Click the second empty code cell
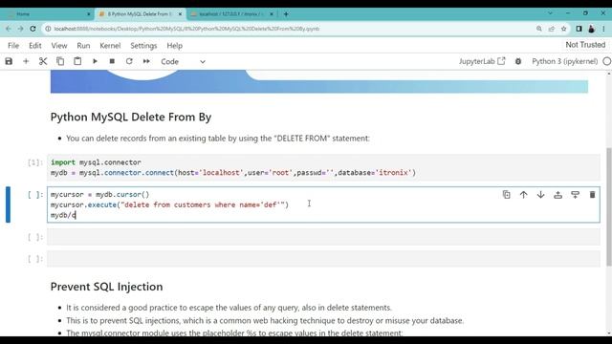The image size is (612, 344). [323, 259]
